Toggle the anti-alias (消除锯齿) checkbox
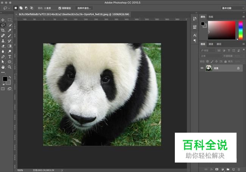Image resolution: width=246 pixels, height=172 pixels. point(60,8)
